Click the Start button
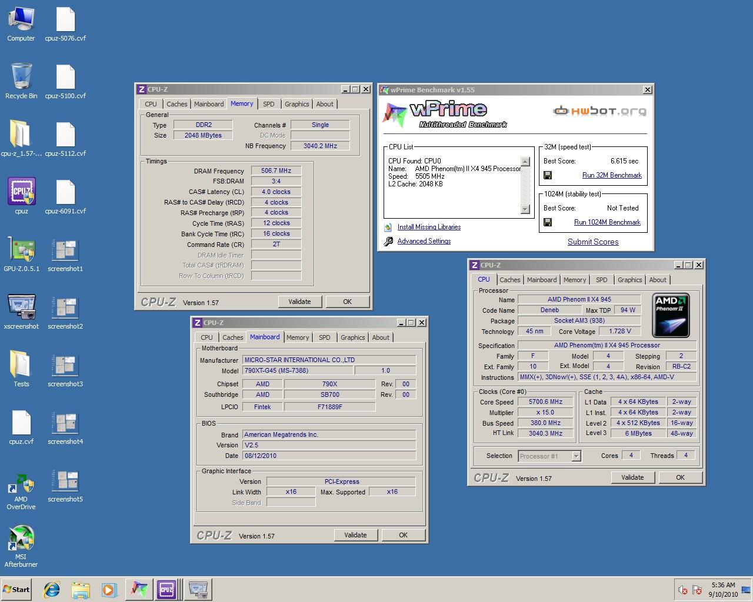 [16, 589]
